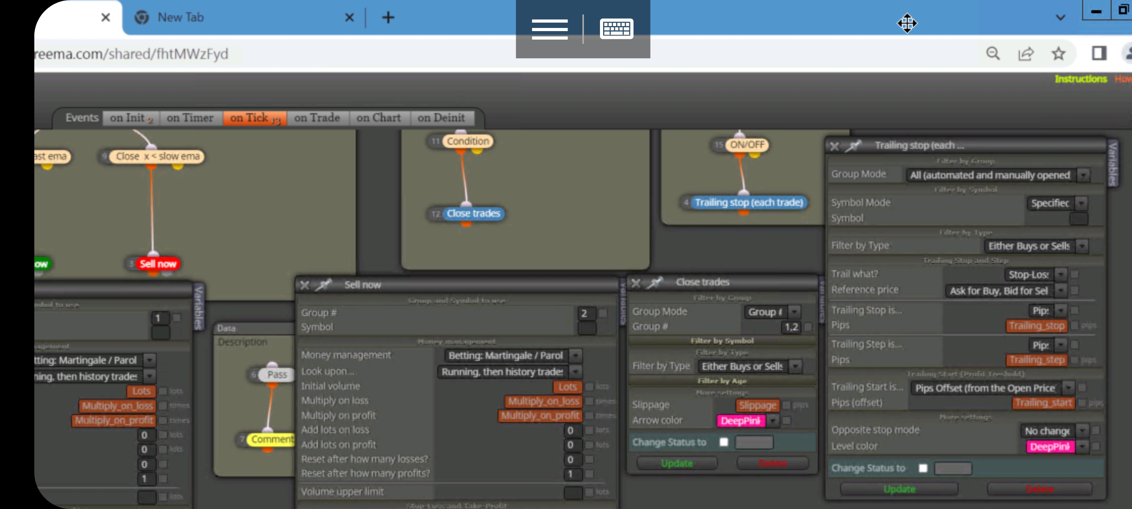Click the browser zoom magnifier icon
The height and width of the screenshot is (509, 1132).
[x=993, y=54]
